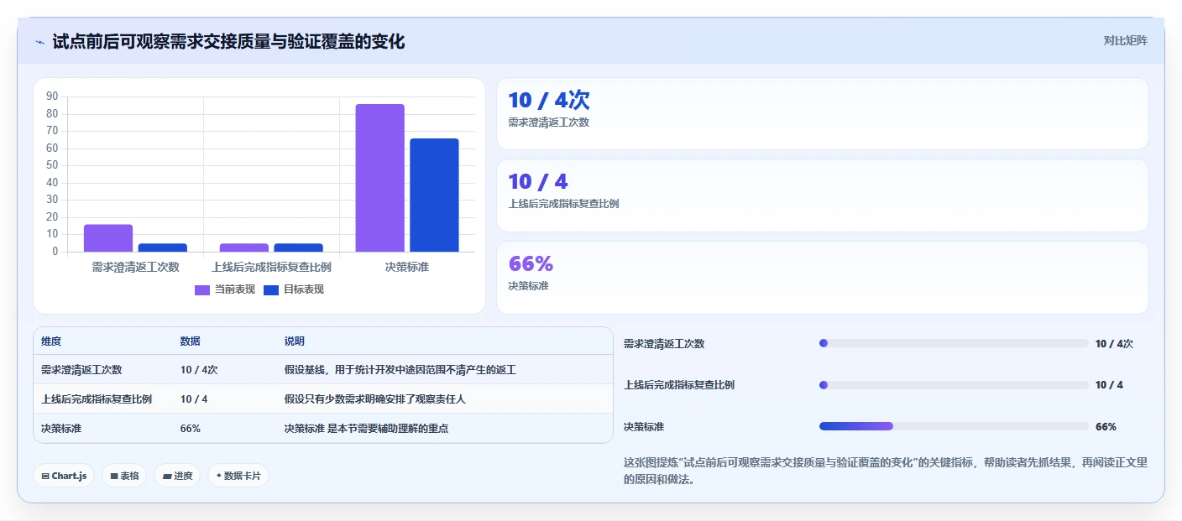
Task: Click the 对比矩阵 label in the header
Action: [x=1125, y=40]
